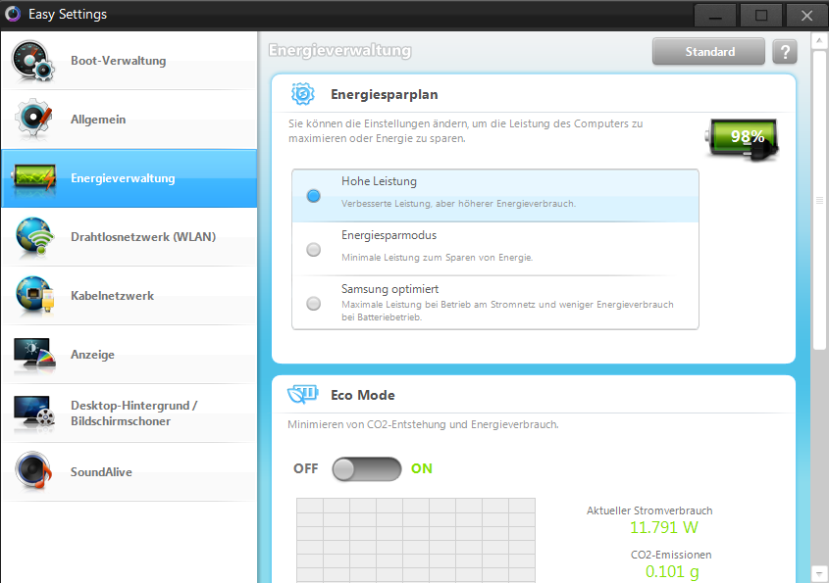Open Drahtlosnetzwerk (WLAN) settings

click(x=129, y=237)
